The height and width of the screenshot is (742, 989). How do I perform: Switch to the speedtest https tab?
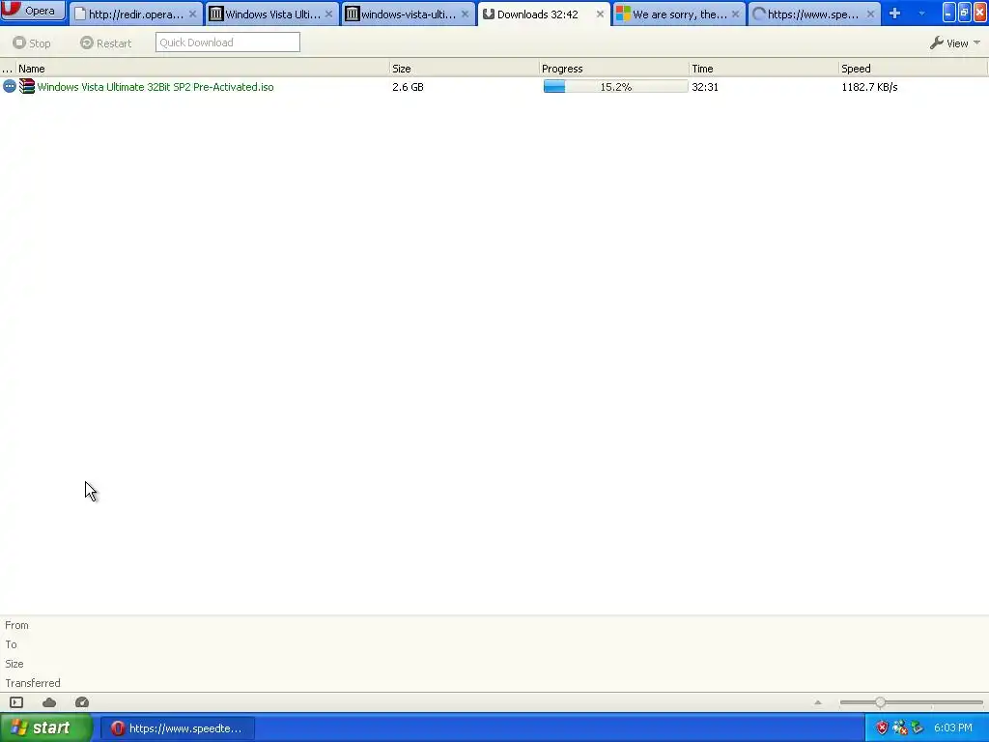pos(814,14)
